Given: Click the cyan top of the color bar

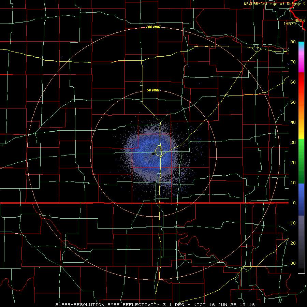Looking at the screenshot, I should click(x=301, y=45).
